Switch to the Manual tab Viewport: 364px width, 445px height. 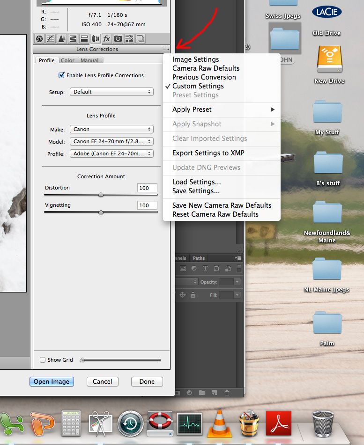click(89, 60)
